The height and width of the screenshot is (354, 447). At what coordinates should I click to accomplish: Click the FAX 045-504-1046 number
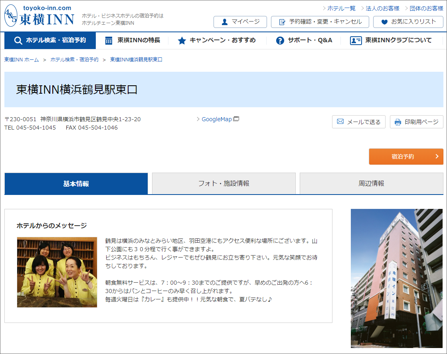coord(92,128)
